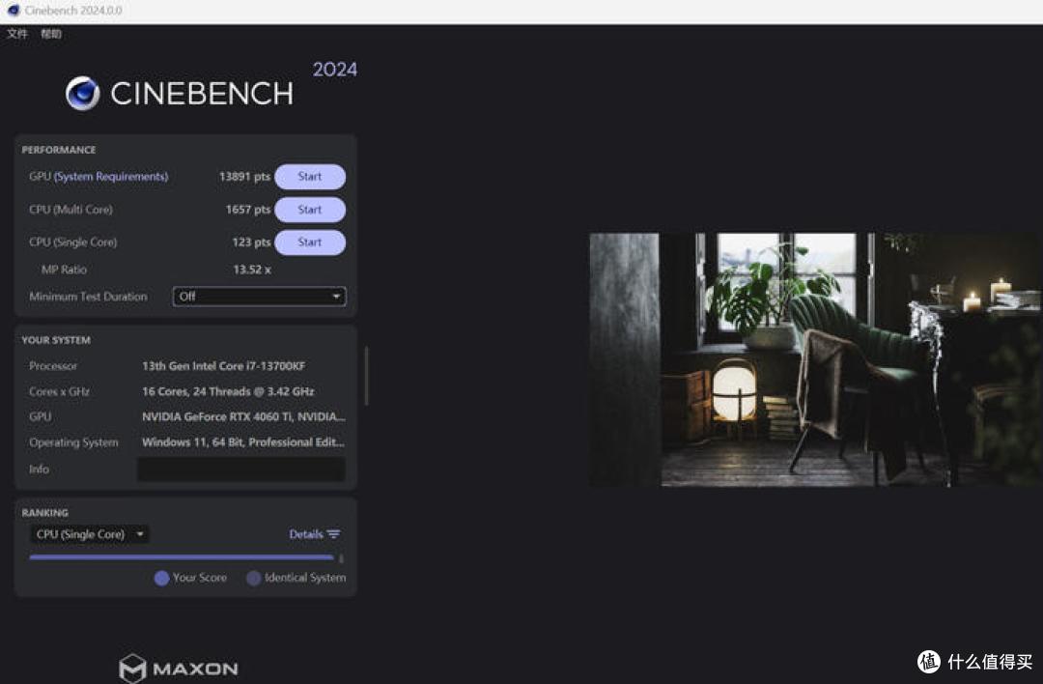Screen dimensions: 1043x684
Task: Click the Identical System legend dot
Action: (x=253, y=578)
